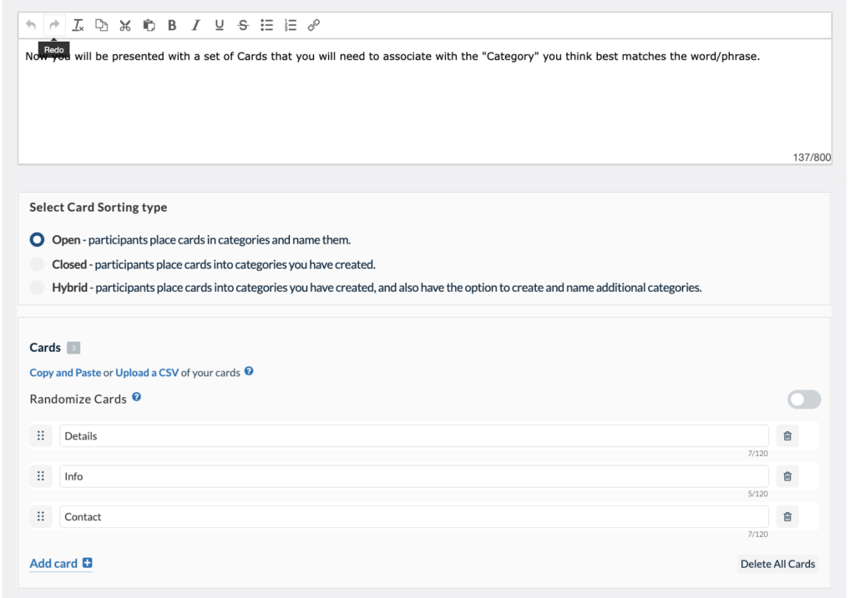Viewport: 855px width, 598px height.
Task: Select the Clear Formatting icon
Action: click(78, 24)
